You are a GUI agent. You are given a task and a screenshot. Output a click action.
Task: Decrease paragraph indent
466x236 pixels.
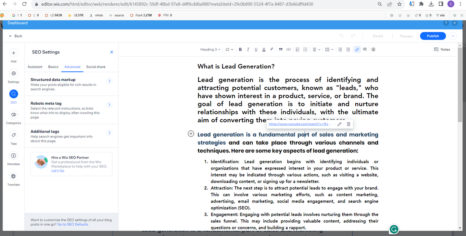340,49
